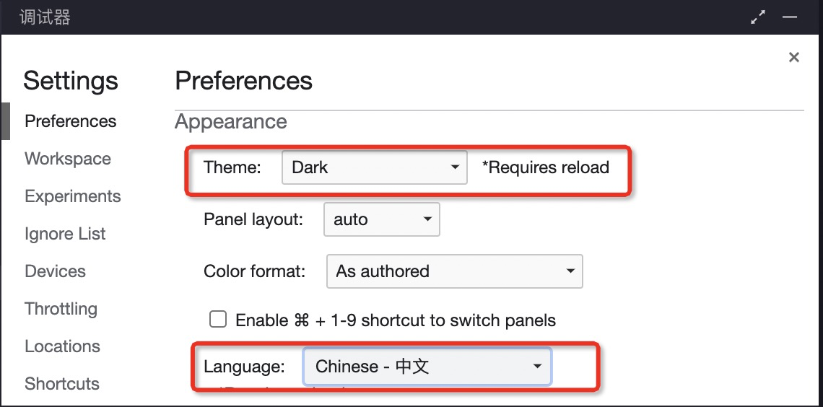Switch to the Throttling settings tab
The width and height of the screenshot is (823, 407).
point(61,309)
